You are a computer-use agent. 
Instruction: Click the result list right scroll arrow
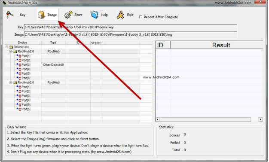pos(260,119)
